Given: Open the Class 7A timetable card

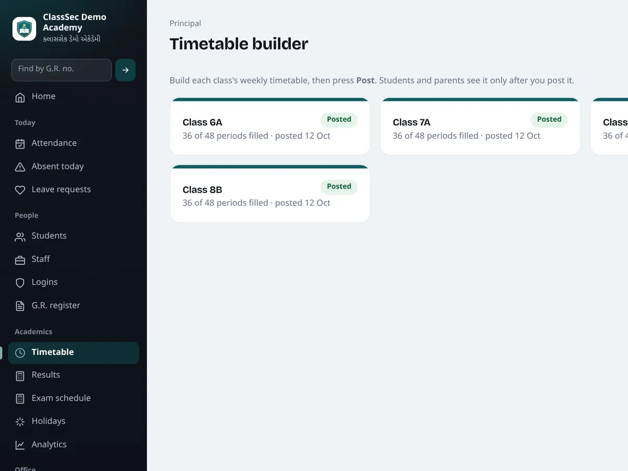Looking at the screenshot, I should pyautogui.click(x=480, y=127).
